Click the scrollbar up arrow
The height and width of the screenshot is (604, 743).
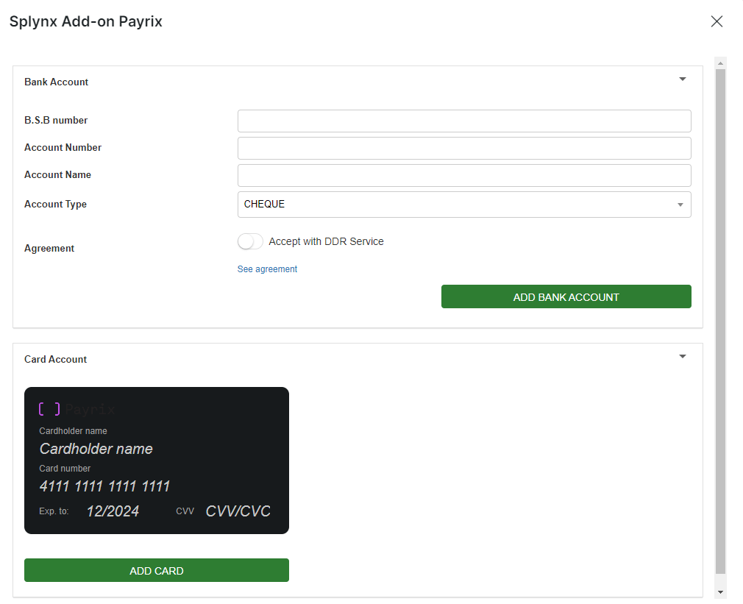point(720,63)
